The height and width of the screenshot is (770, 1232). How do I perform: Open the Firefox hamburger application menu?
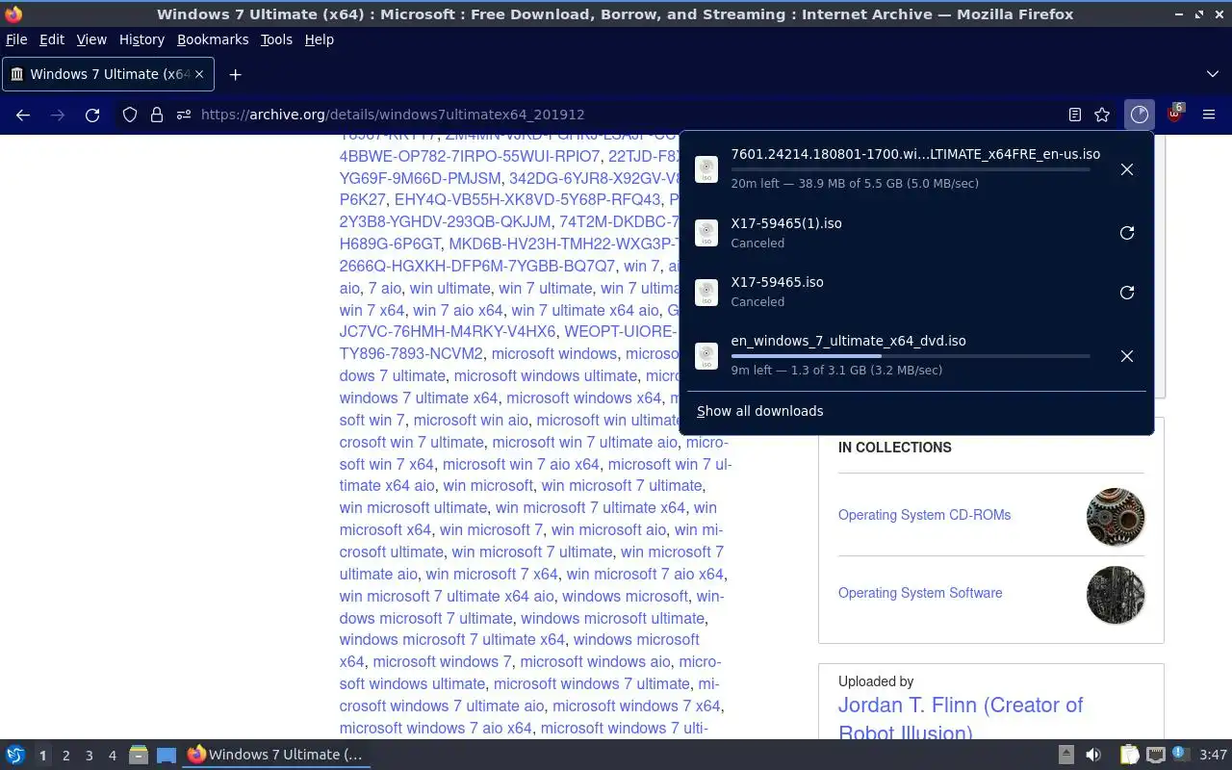(x=1209, y=115)
